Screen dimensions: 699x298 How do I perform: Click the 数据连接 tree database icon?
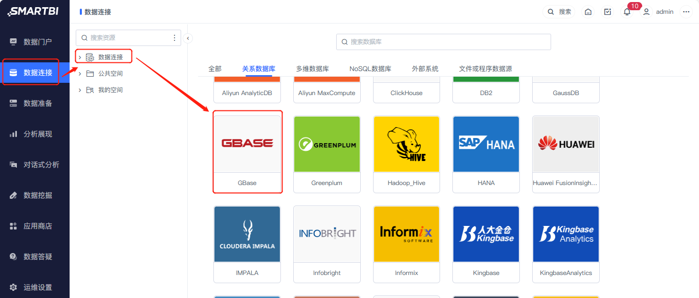pos(90,57)
